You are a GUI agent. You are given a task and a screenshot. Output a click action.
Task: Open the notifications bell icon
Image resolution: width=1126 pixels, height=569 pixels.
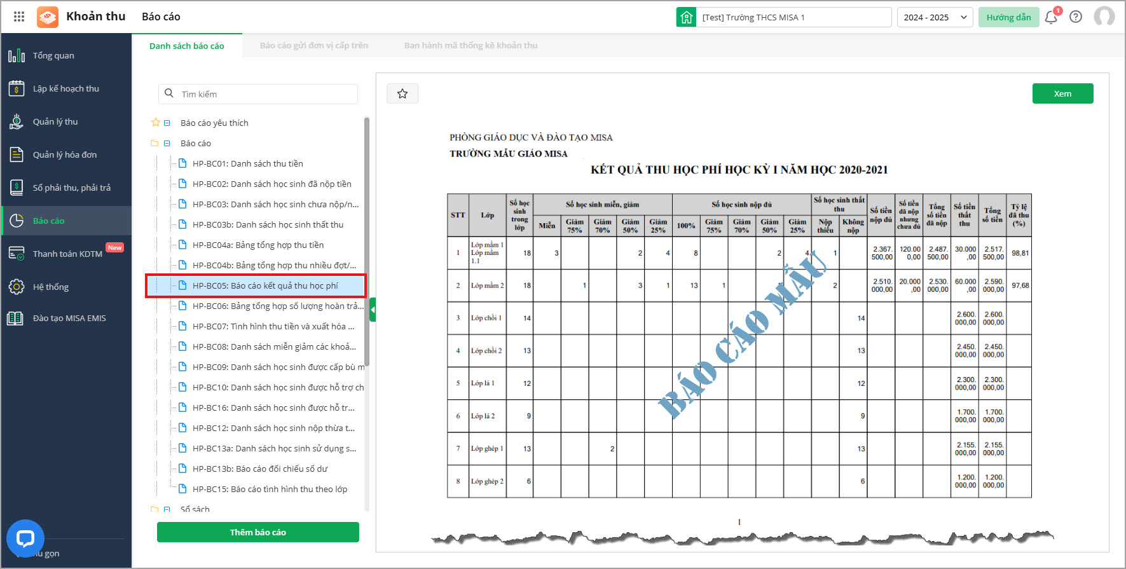click(x=1051, y=17)
